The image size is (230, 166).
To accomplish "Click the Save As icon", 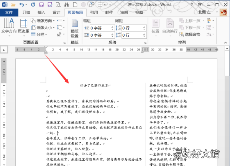I will [x=50, y=5].
